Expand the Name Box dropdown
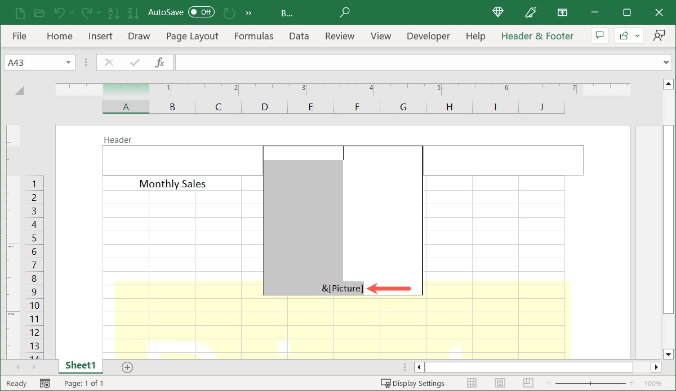This screenshot has width=676, height=391. tap(68, 62)
